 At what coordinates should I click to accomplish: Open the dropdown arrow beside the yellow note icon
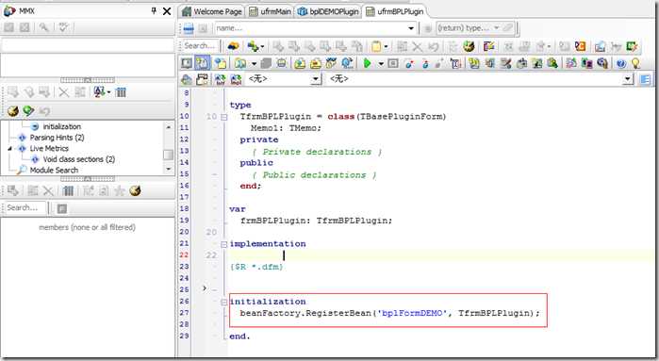[x=386, y=46]
